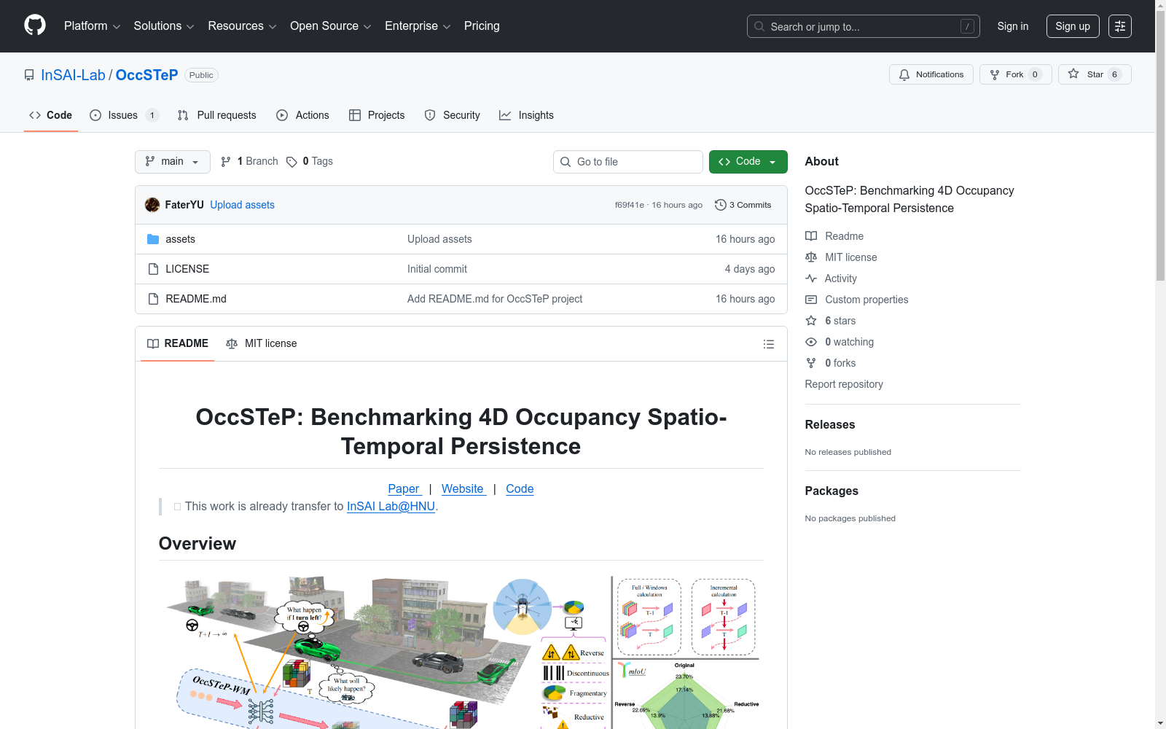Click the search magnifier icon in header
Image resolution: width=1166 pixels, height=729 pixels.
(759, 26)
